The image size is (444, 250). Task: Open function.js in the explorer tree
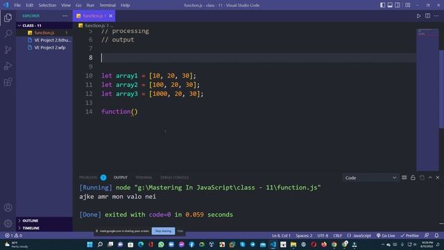(x=44, y=33)
